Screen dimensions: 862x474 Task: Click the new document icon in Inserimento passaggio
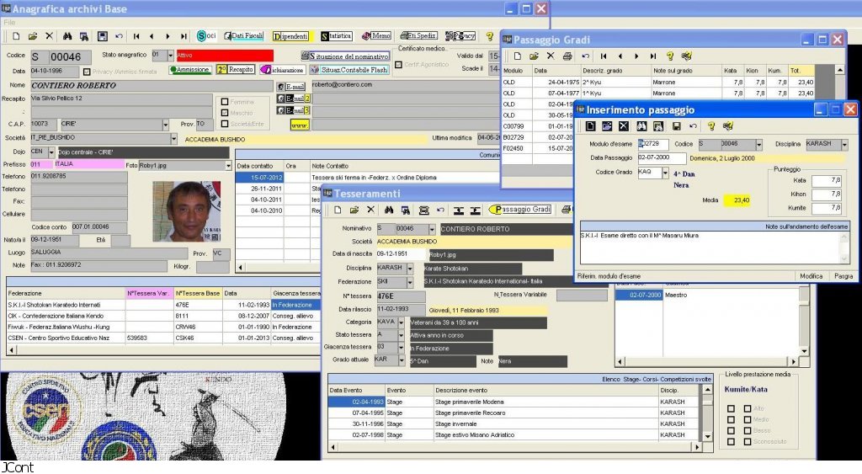coord(590,125)
